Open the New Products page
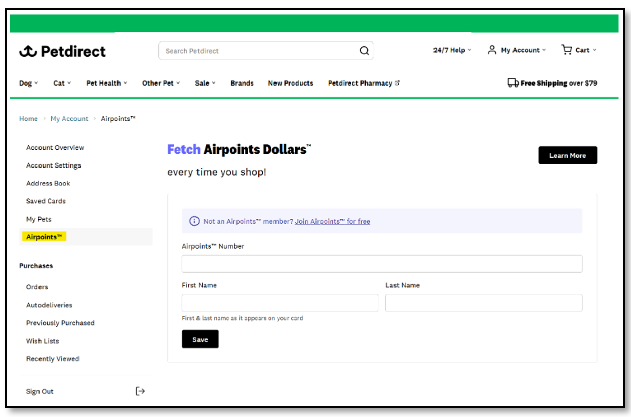The image size is (631, 417). point(291,83)
